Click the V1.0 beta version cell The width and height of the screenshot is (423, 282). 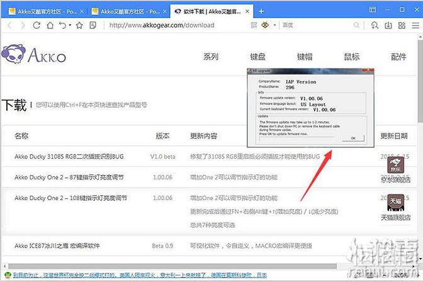click(162, 157)
